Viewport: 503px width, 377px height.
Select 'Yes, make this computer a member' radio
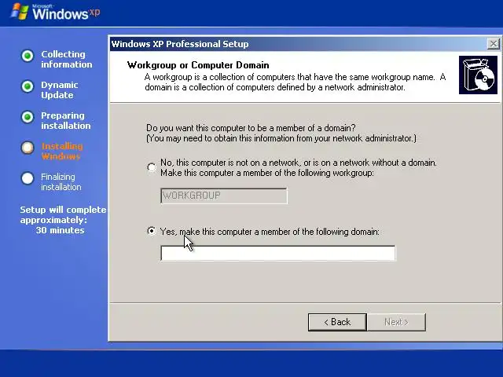coord(152,231)
